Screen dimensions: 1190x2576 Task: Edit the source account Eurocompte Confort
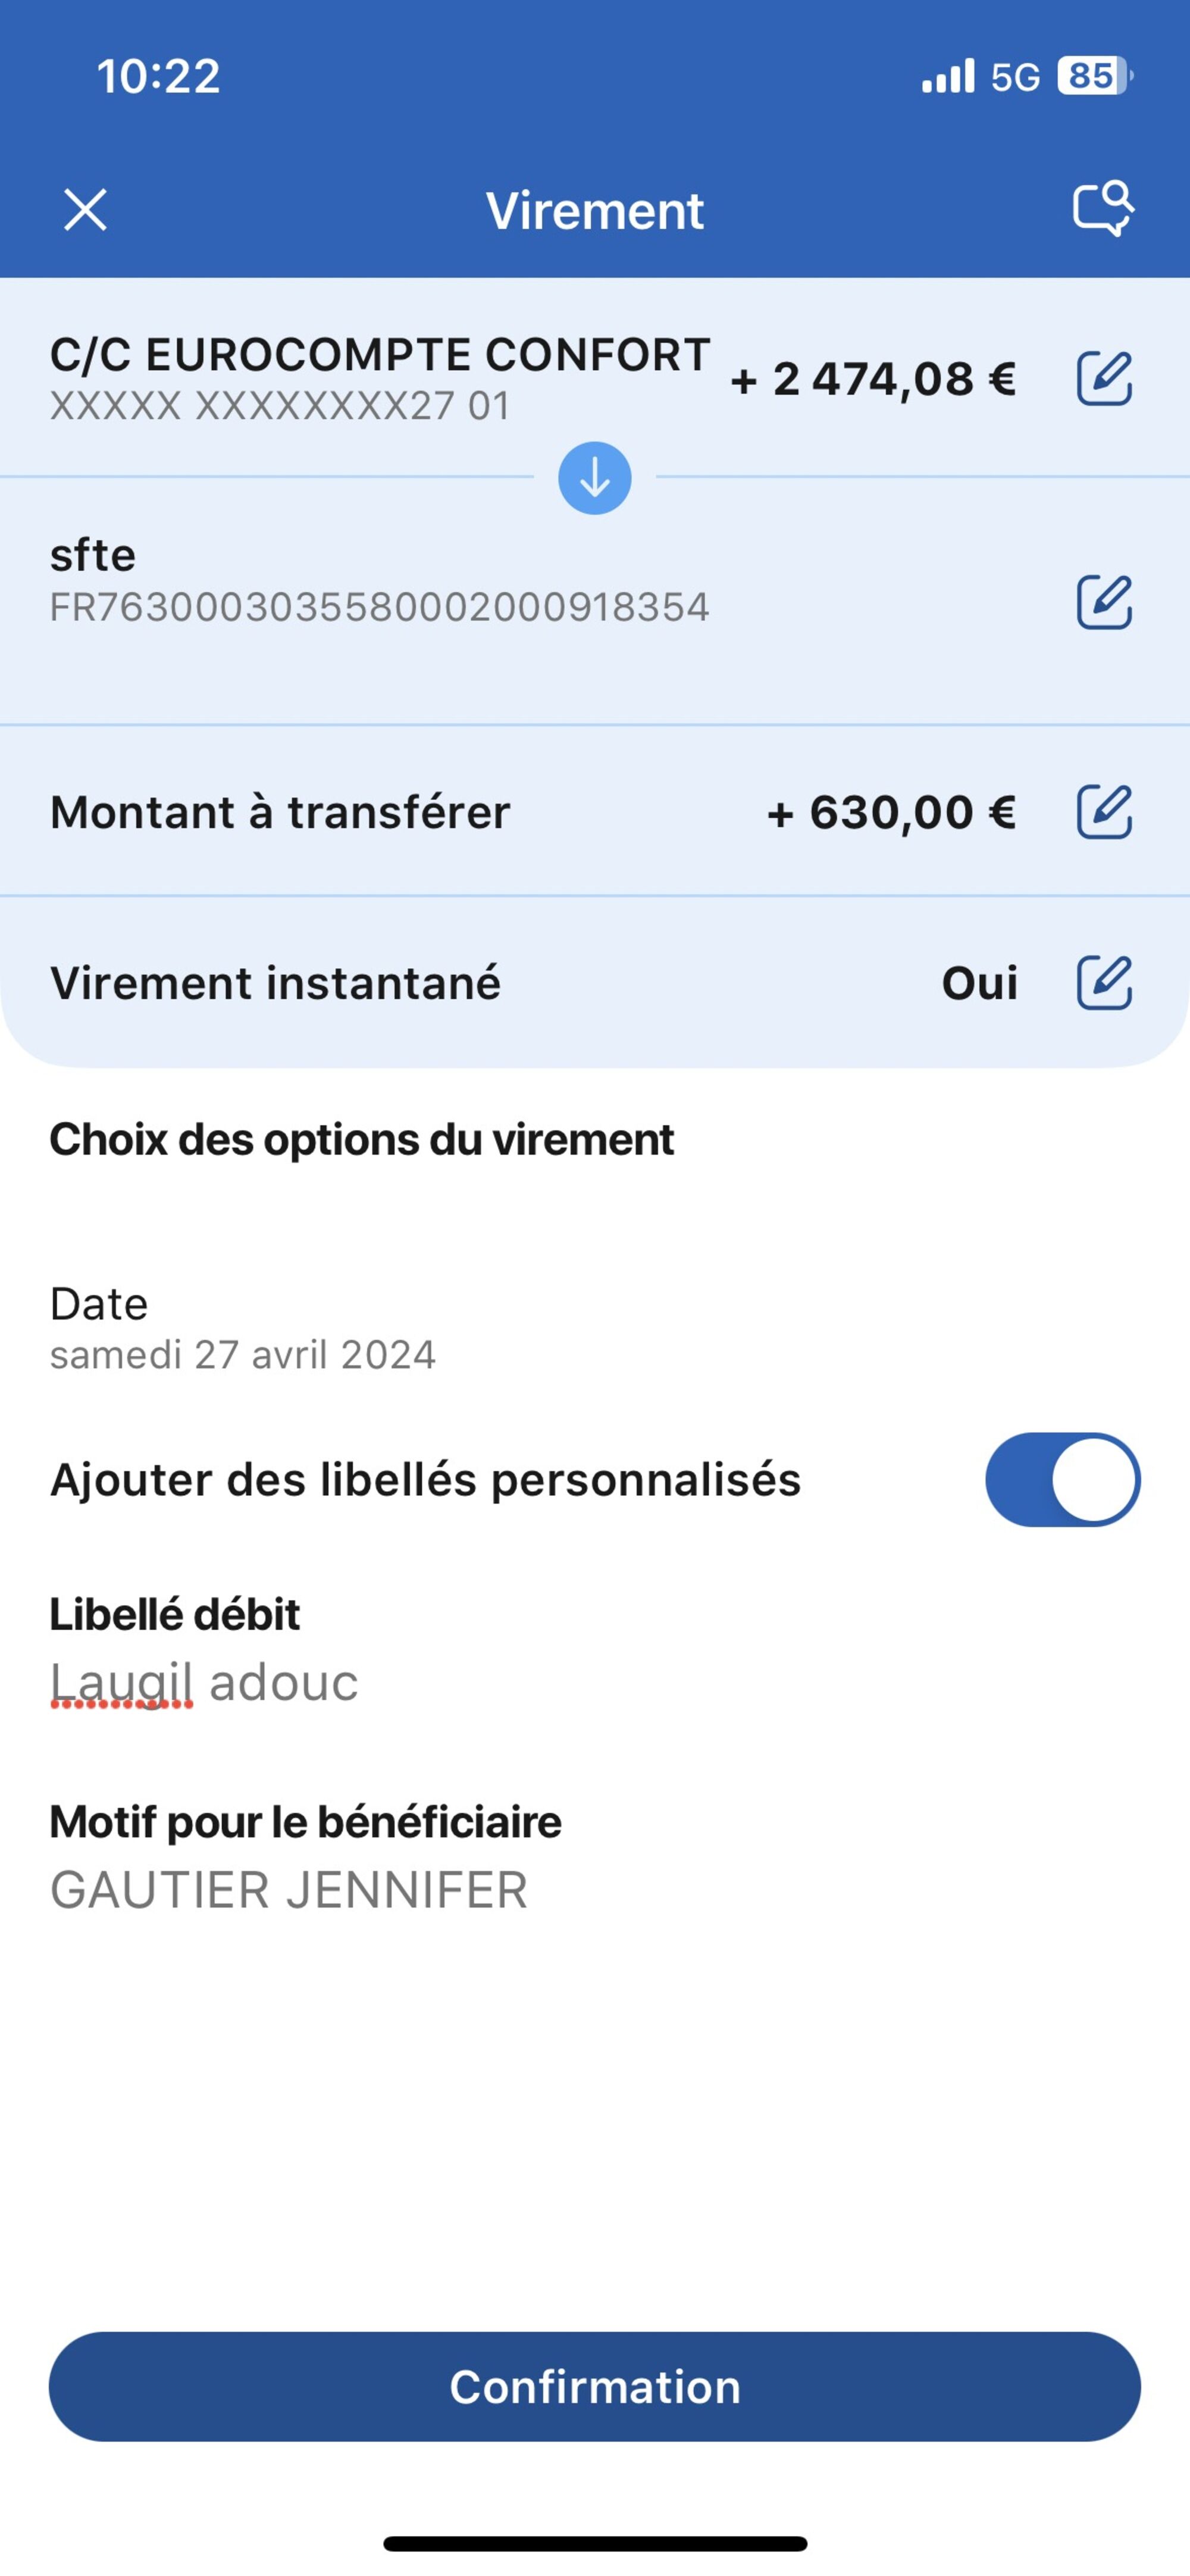[x=1103, y=378]
